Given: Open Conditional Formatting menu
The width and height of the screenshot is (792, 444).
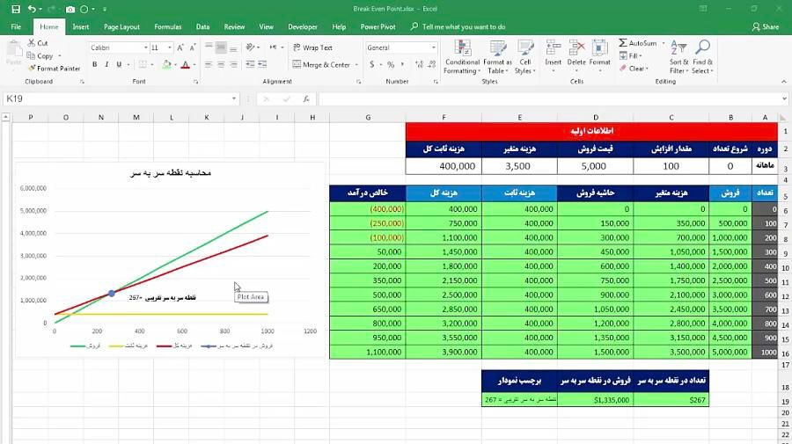Looking at the screenshot, I should [x=462, y=57].
